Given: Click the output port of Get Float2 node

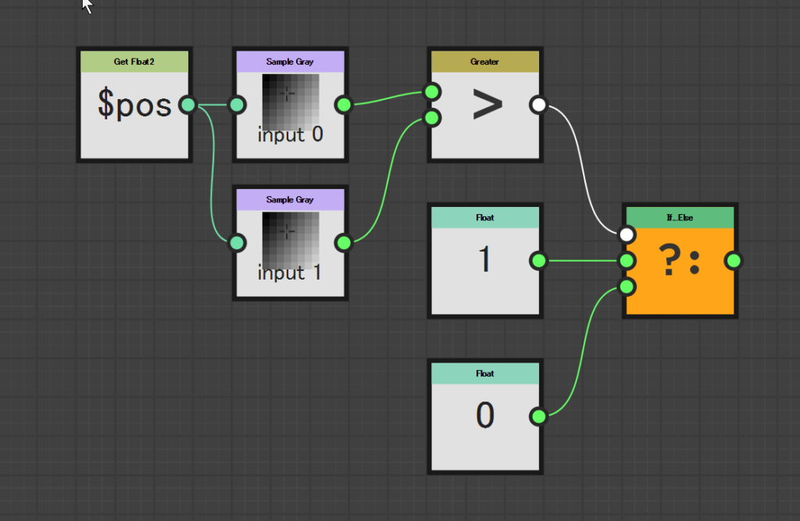Looking at the screenshot, I should point(187,105).
